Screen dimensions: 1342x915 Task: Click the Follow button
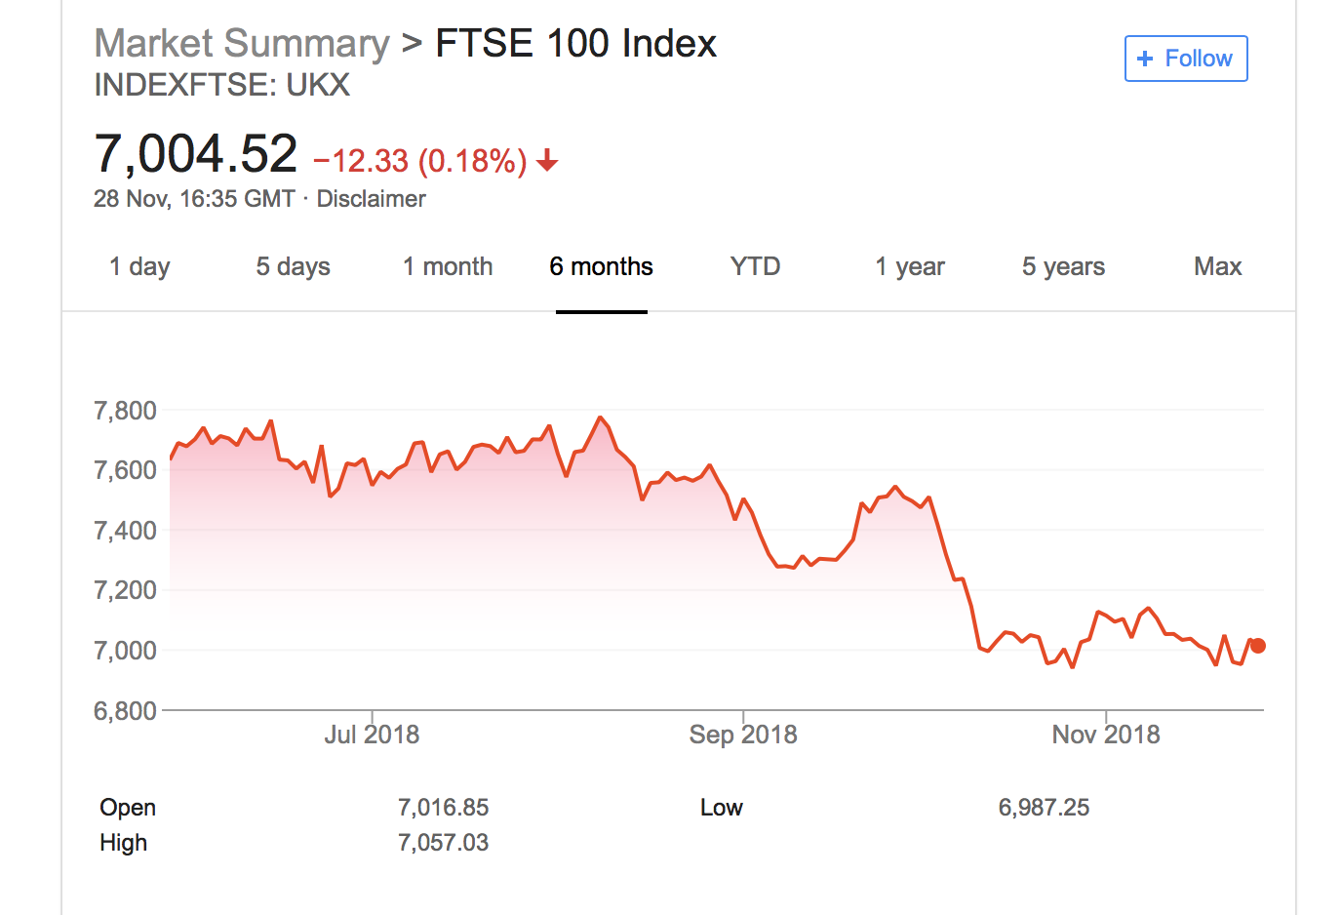click(x=1186, y=59)
